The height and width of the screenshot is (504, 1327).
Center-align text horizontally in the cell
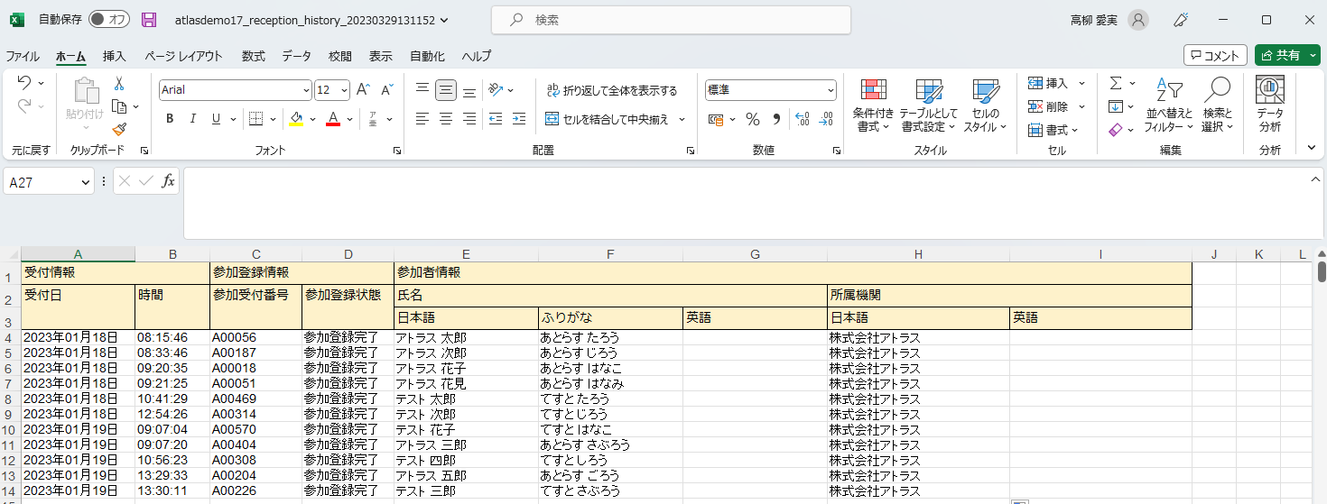446,119
